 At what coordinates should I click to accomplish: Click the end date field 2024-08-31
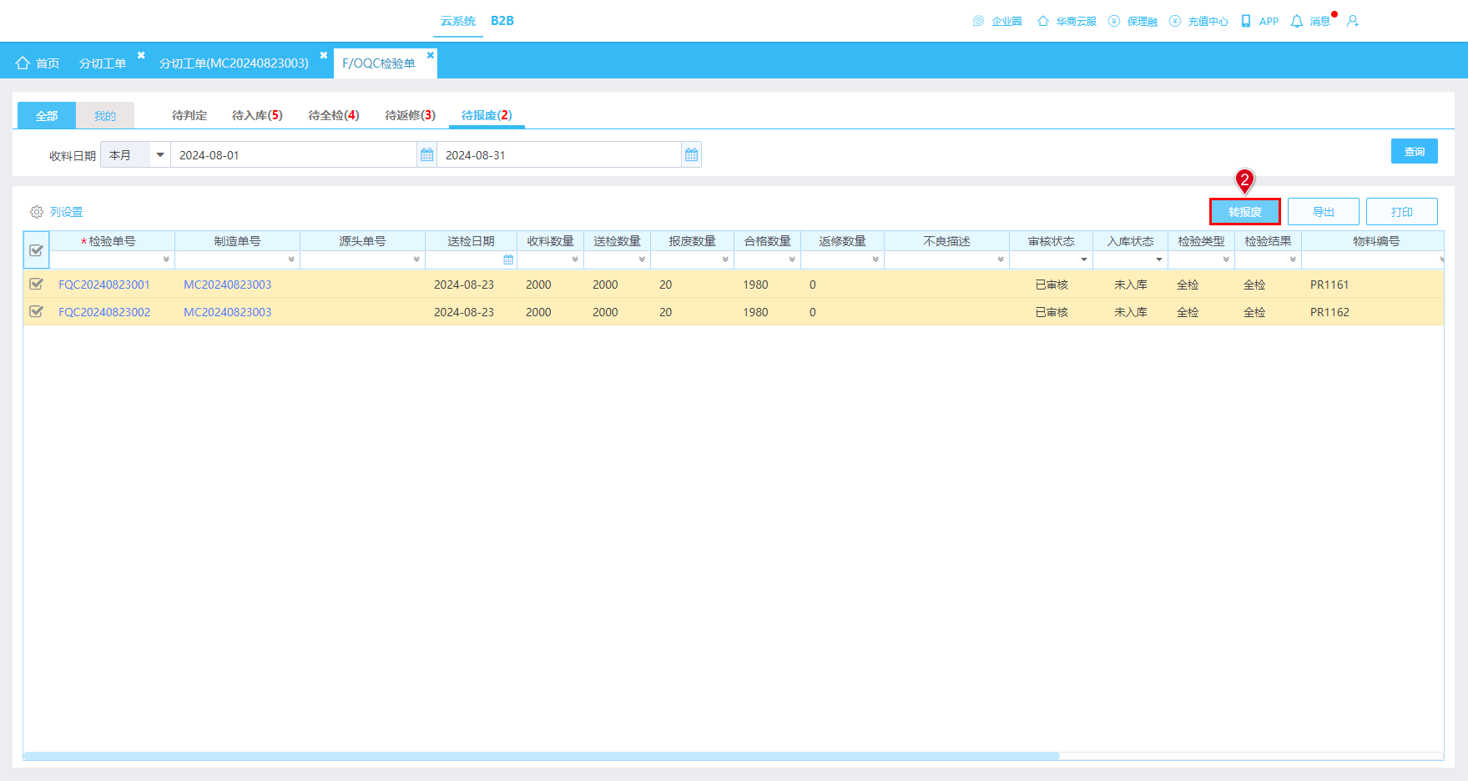click(559, 155)
